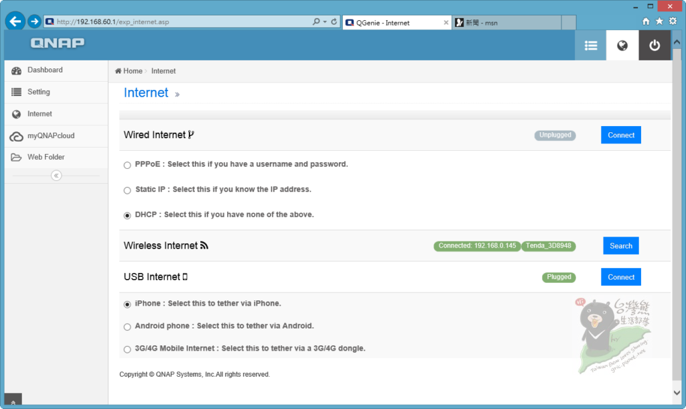Screen dimensions: 686x409
Task: Click the Wired Internet Connect button
Action: coord(621,135)
